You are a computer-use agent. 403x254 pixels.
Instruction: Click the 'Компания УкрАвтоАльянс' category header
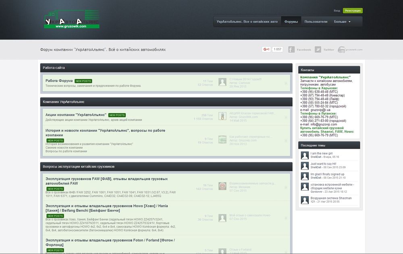[166, 102]
